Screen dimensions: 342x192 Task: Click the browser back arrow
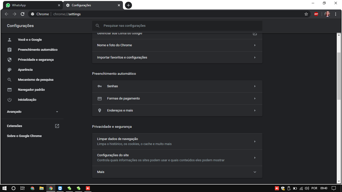(7, 14)
